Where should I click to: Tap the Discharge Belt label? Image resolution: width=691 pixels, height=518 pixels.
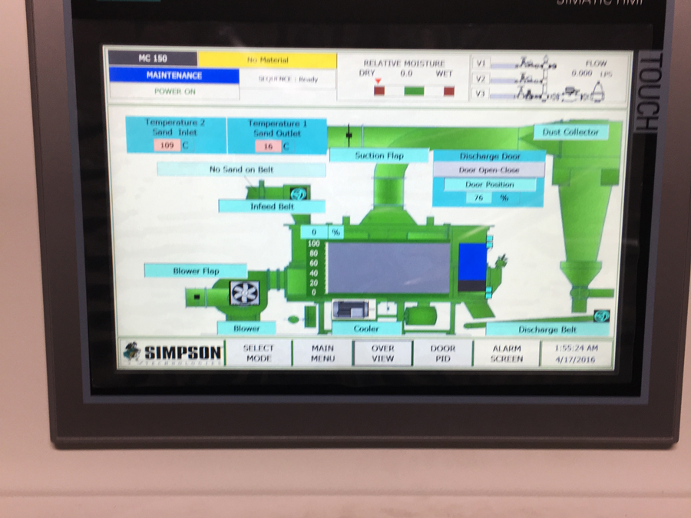(x=547, y=329)
